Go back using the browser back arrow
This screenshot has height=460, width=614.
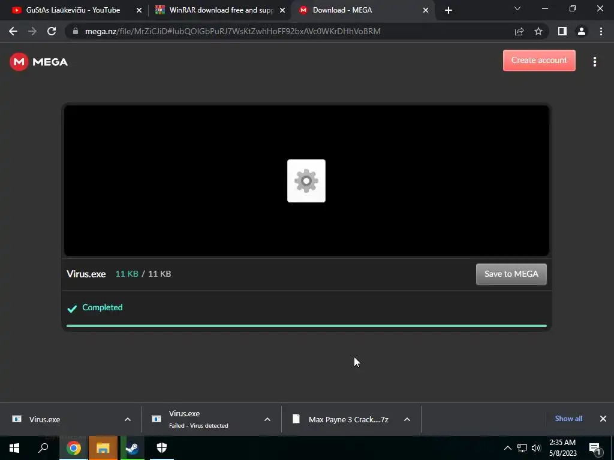click(13, 31)
